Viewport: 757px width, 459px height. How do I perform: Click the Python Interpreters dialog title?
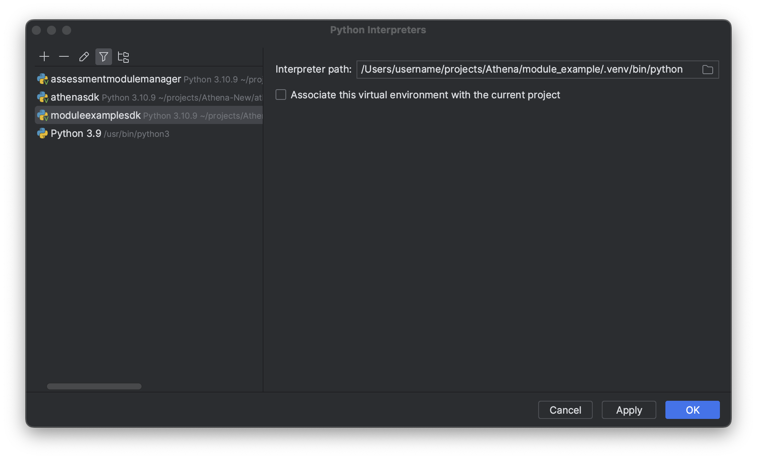[378, 29]
